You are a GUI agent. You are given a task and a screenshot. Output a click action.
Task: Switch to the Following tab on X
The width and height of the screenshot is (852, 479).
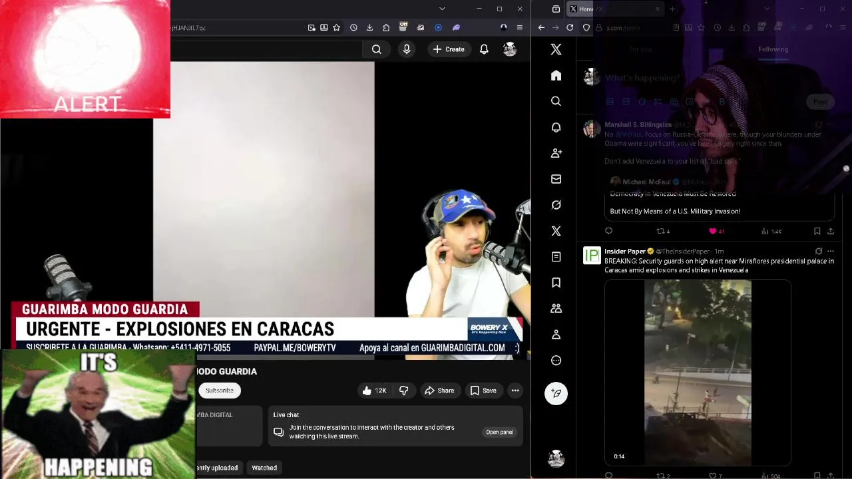773,49
